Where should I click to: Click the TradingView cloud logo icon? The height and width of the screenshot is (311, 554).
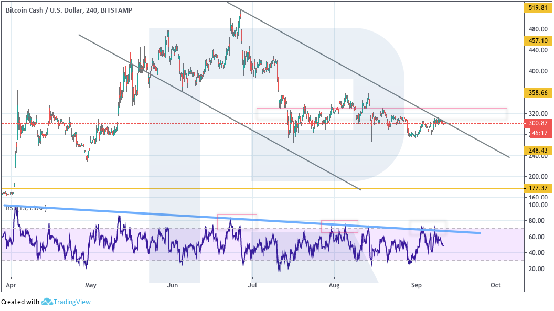point(47,302)
